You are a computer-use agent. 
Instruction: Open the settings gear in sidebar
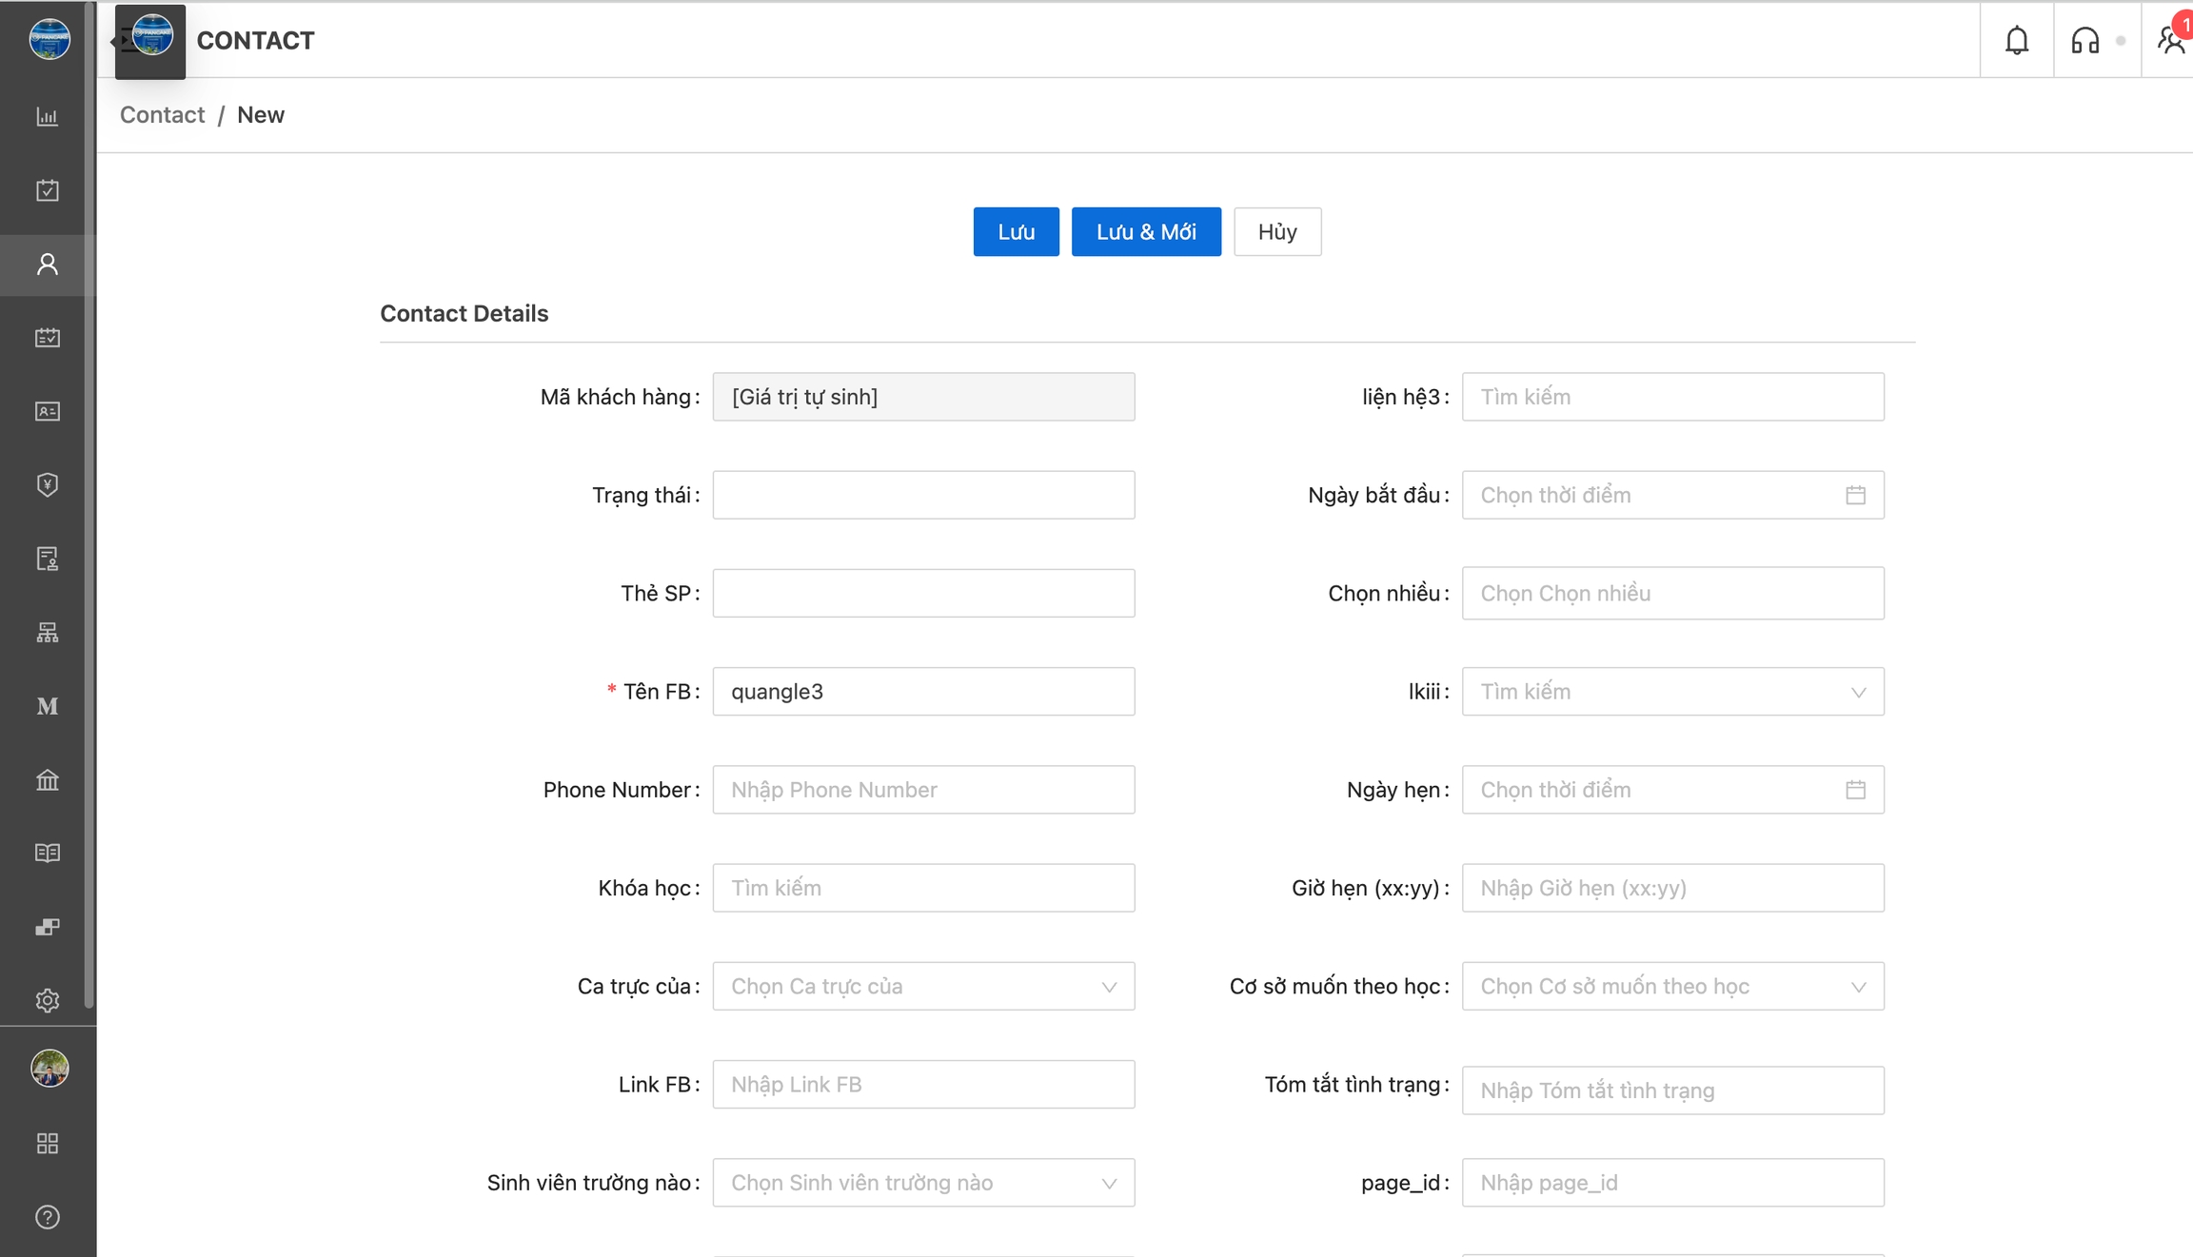coord(48,1000)
